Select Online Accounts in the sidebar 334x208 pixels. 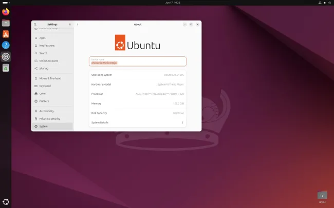tap(49, 60)
